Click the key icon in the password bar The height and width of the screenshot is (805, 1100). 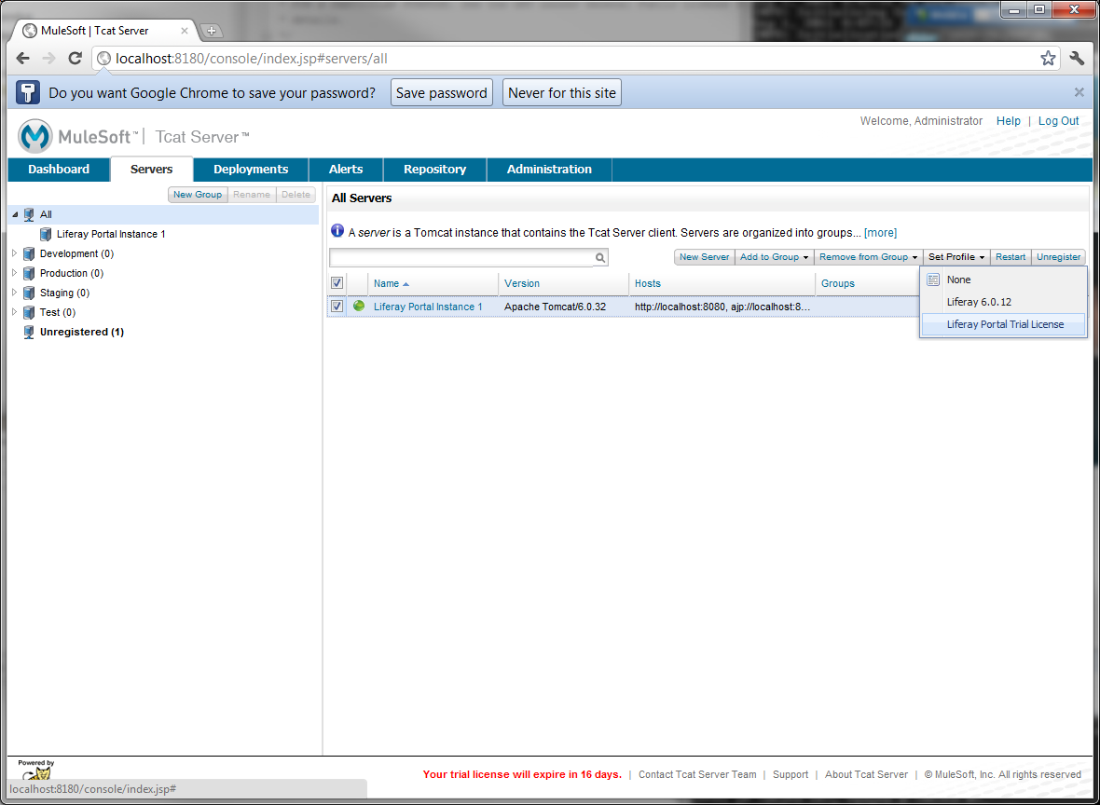point(28,92)
